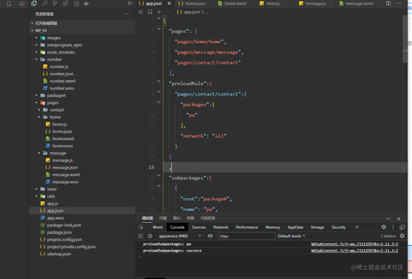Close the app.json editor tab
The width and height of the screenshot is (412, 279).
tap(169, 3)
